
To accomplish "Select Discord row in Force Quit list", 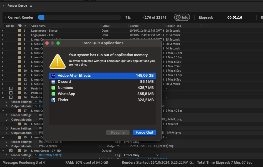I will 102,82.
